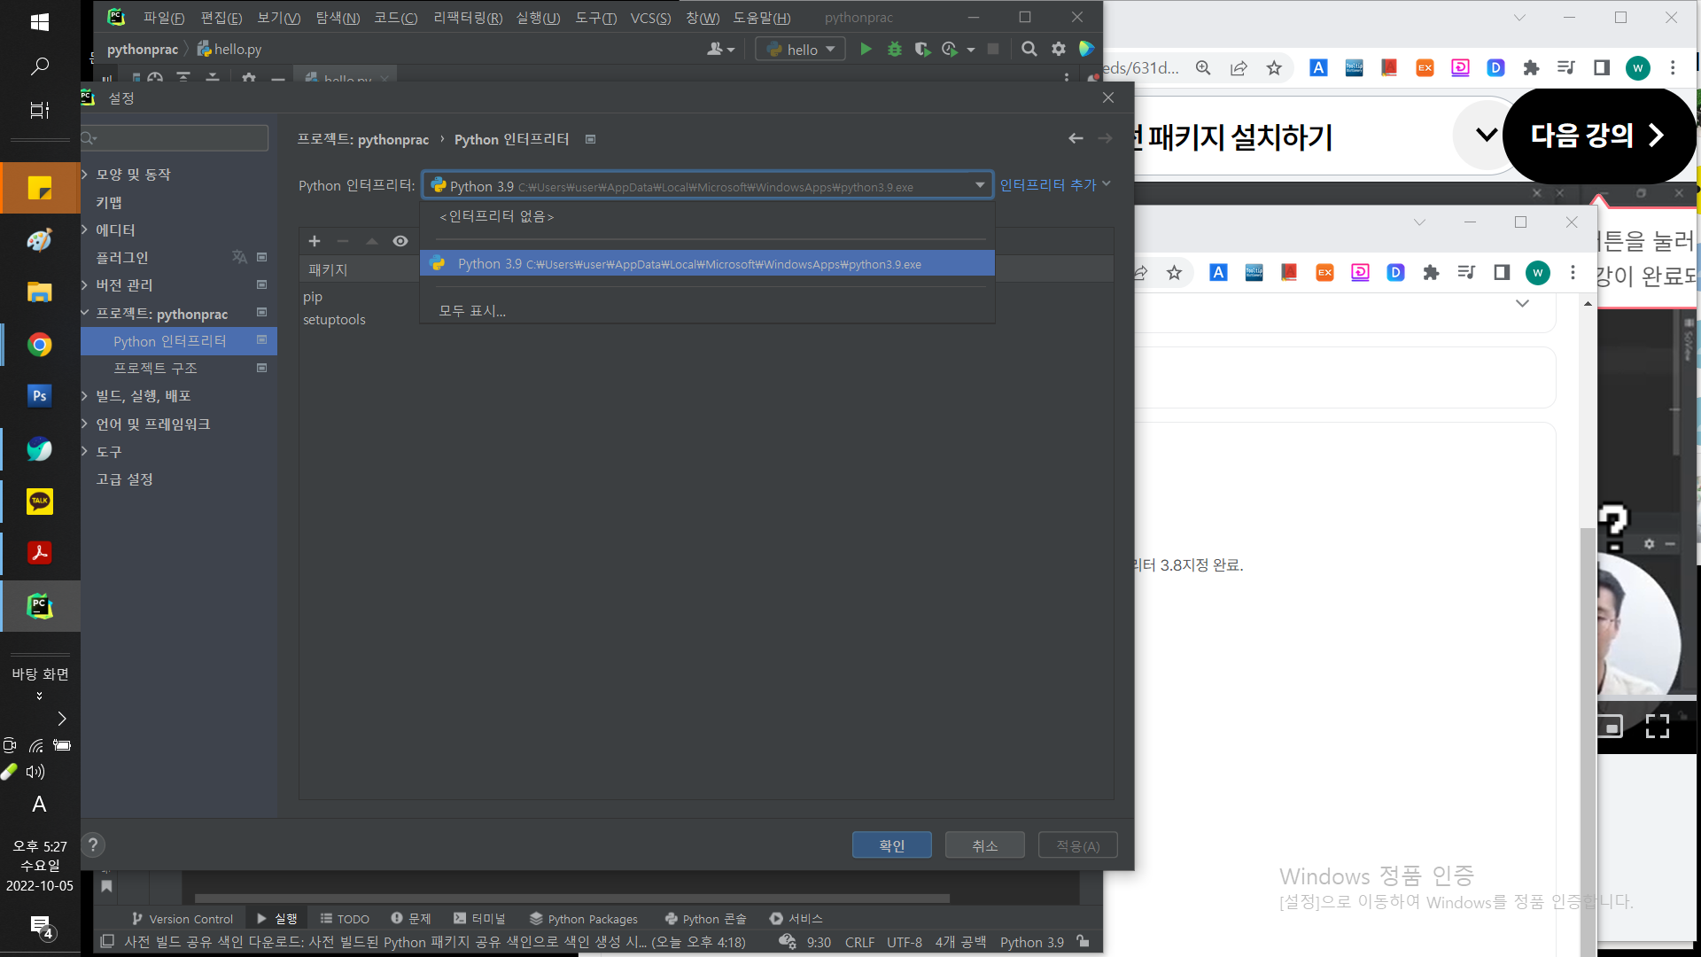Cancel settings with 취소 button

(x=984, y=845)
